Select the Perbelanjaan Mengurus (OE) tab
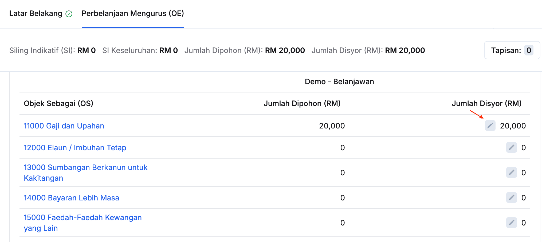 click(x=133, y=13)
